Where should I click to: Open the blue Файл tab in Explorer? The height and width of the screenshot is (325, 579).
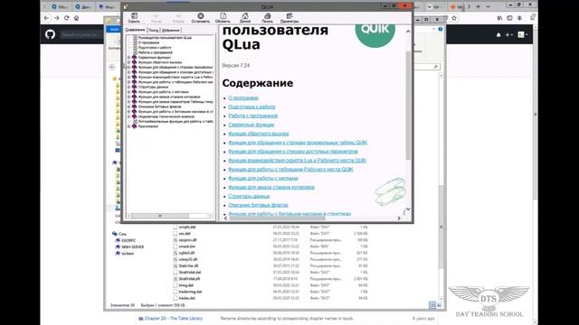pos(114,30)
